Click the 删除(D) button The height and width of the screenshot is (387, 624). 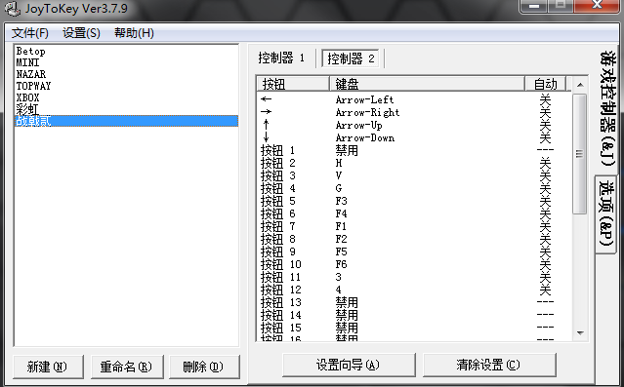(204, 367)
